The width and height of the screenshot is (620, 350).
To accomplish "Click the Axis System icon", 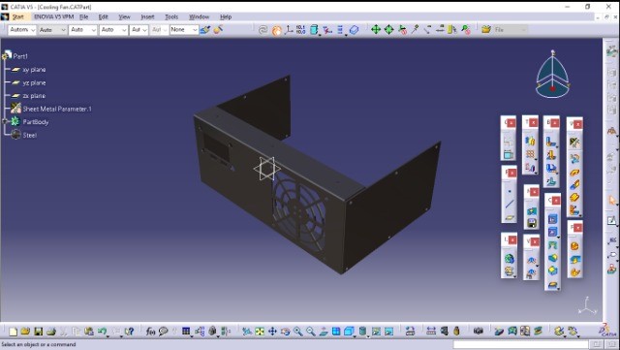I will (x=289, y=29).
